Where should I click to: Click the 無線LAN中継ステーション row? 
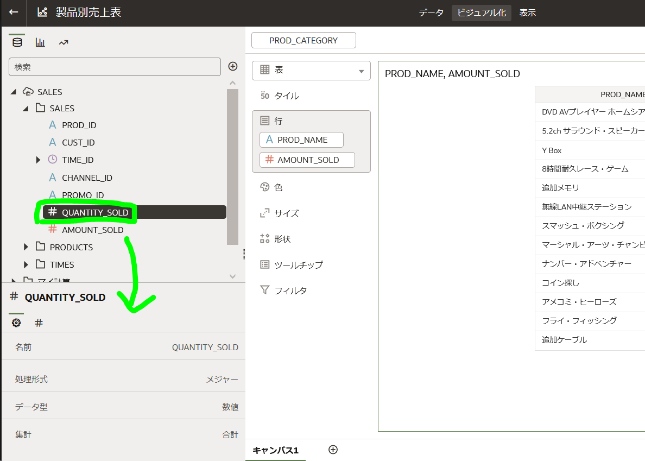[x=590, y=207]
